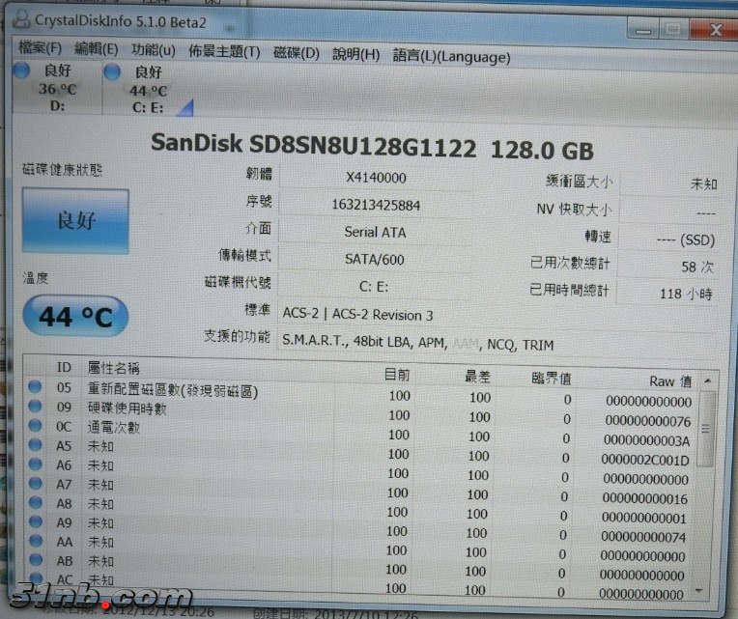This screenshot has height=619, width=738.
Task: Open the 佈景主題(T) theme menu
Action: (224, 52)
